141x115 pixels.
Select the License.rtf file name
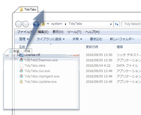click(32, 55)
